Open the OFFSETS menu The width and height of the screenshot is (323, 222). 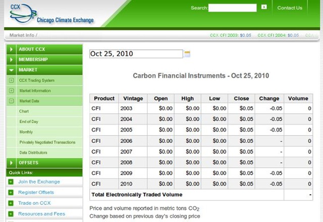[x=44, y=163]
